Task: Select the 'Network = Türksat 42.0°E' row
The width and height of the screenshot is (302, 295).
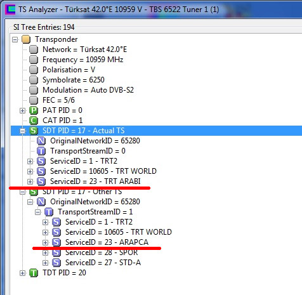Action: (85, 49)
